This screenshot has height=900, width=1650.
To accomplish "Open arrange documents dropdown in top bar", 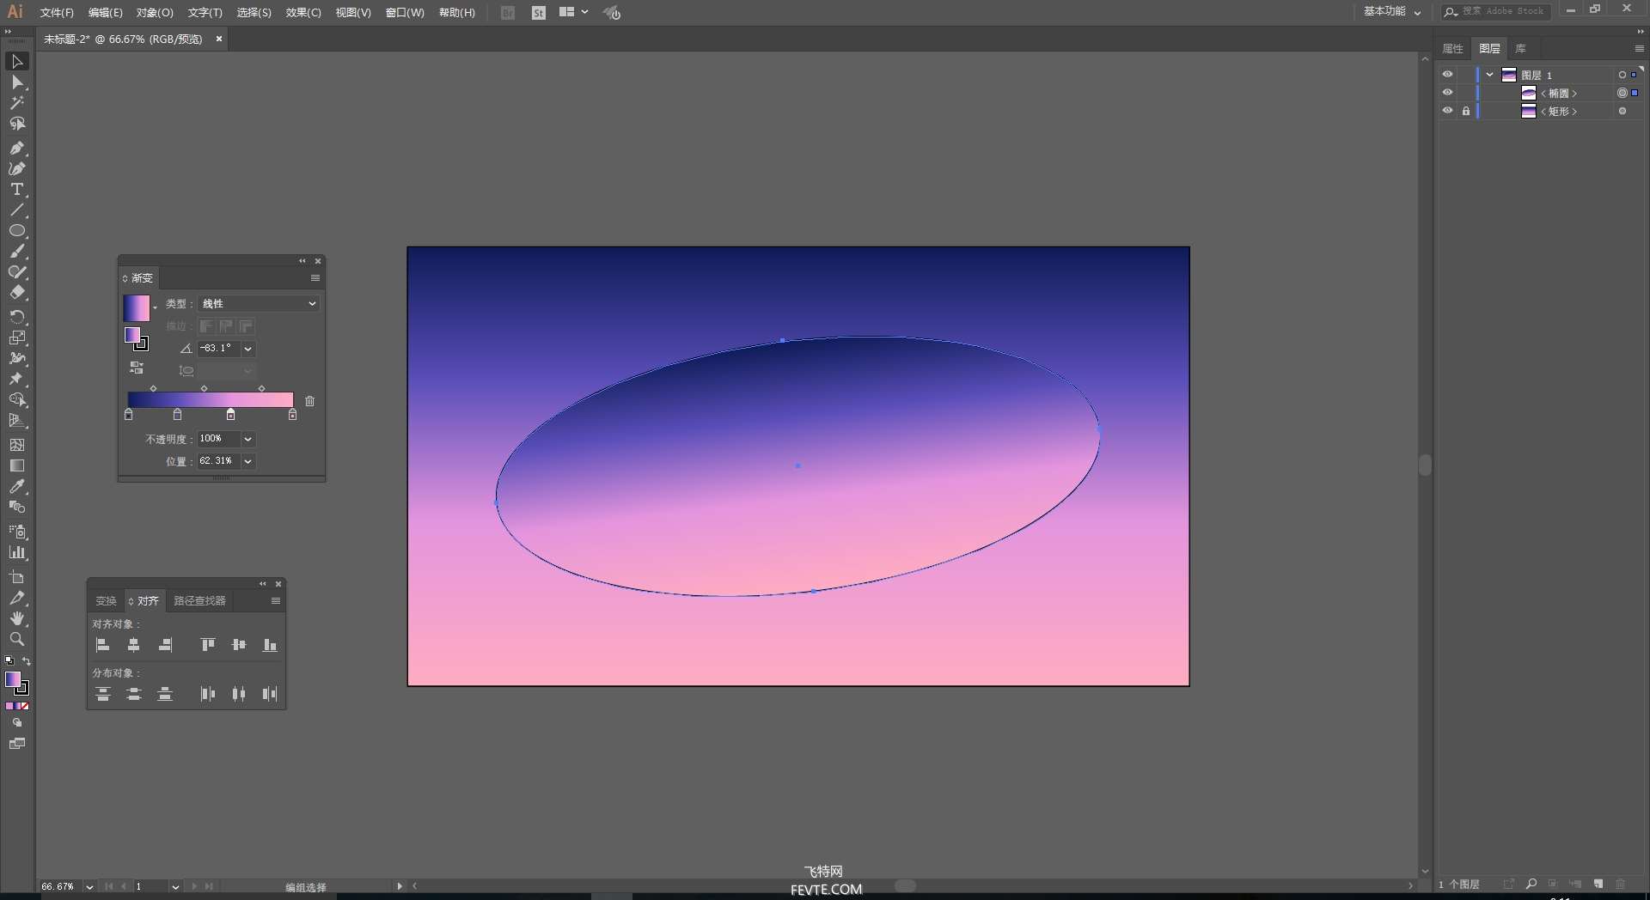I will pyautogui.click(x=574, y=12).
